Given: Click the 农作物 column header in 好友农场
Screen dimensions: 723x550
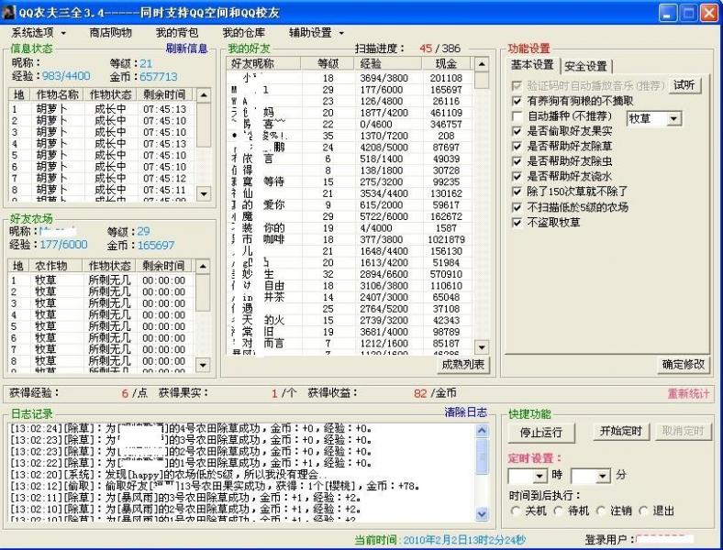Looking at the screenshot, I should [x=55, y=266].
